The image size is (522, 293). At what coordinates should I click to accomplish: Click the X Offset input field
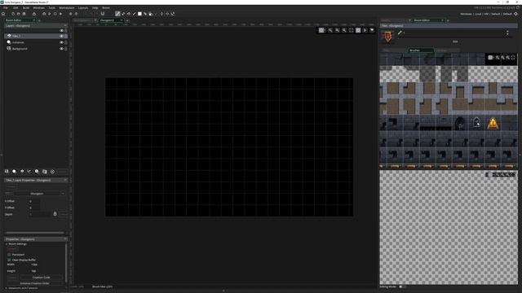point(34,201)
